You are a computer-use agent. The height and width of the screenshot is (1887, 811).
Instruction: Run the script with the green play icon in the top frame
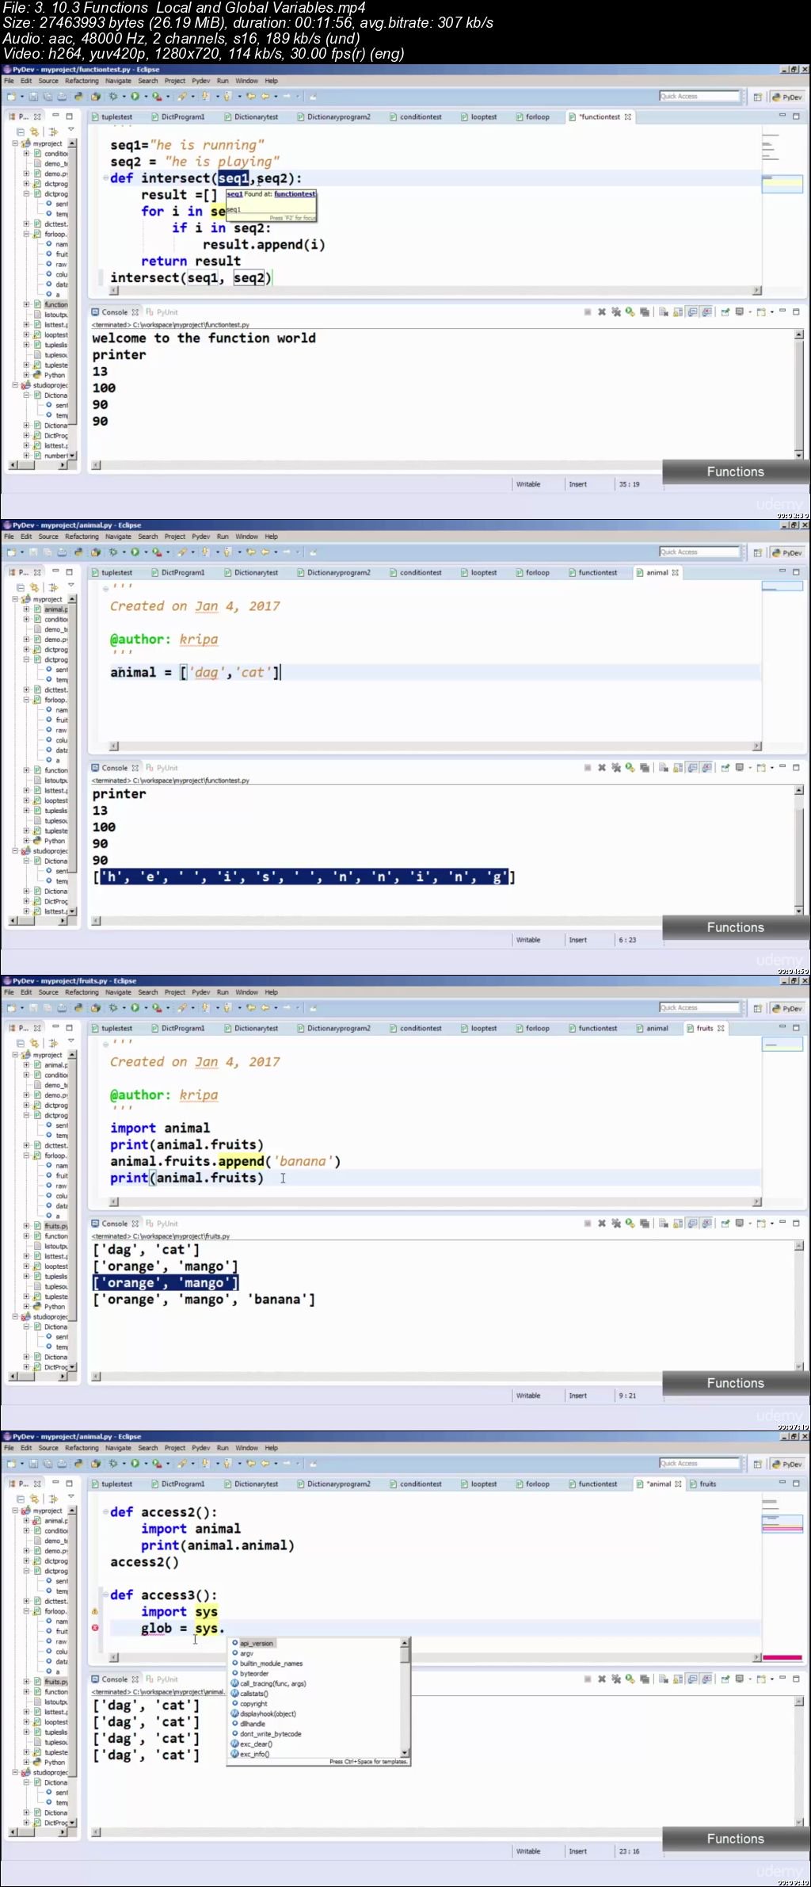click(135, 97)
